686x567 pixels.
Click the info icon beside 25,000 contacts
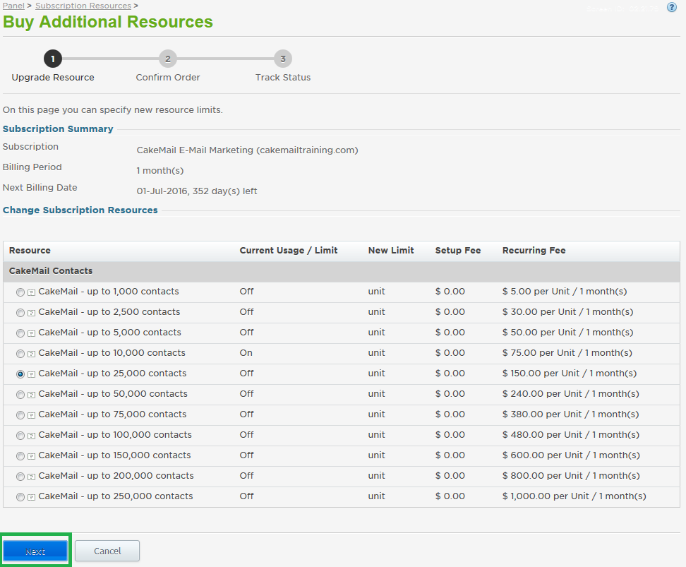point(32,374)
